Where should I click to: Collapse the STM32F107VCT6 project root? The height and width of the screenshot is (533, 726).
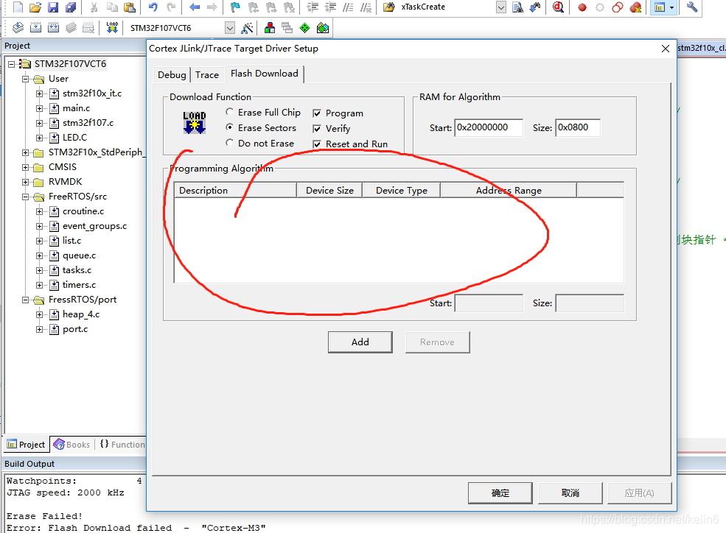click(x=12, y=64)
